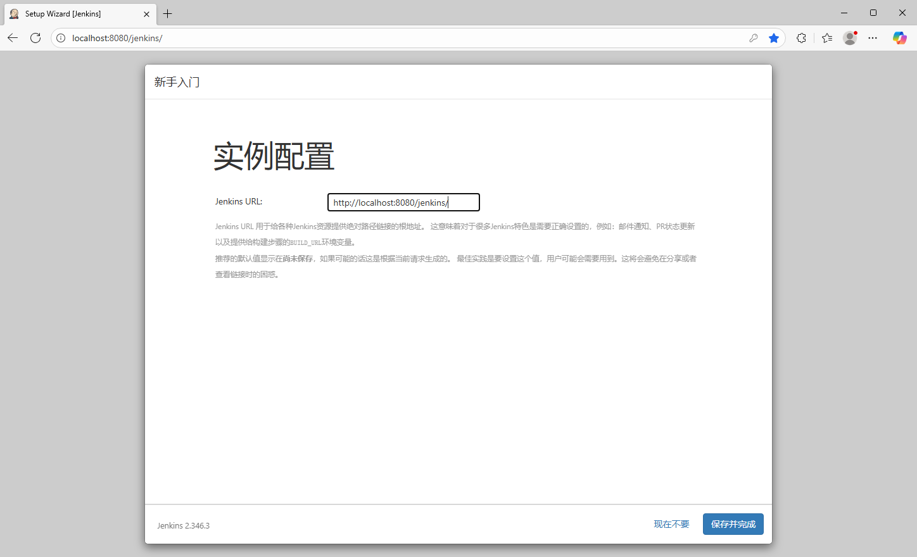This screenshot has width=917, height=557.
Task: Go back using the browser back arrow
Action: [13, 38]
